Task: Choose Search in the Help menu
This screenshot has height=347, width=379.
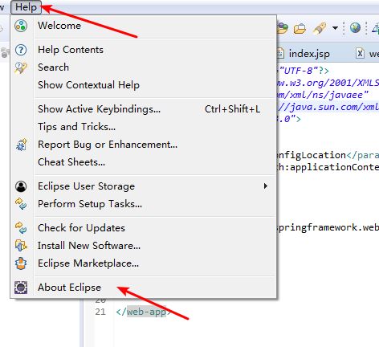Action: click(x=143, y=67)
